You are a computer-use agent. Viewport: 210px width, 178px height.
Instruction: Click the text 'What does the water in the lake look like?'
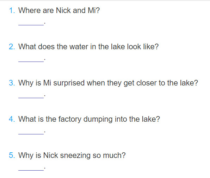coord(88,47)
